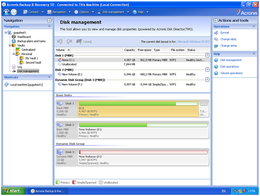
Task: Click the My Vault 1 folder icon
Action: 22,58
